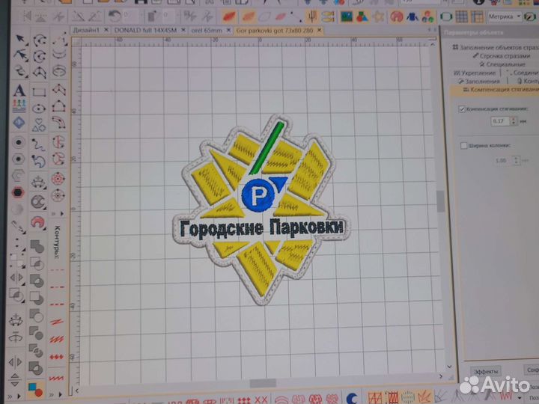Enable Ширина колонки checkbox
The image size is (539, 404).
point(463,146)
